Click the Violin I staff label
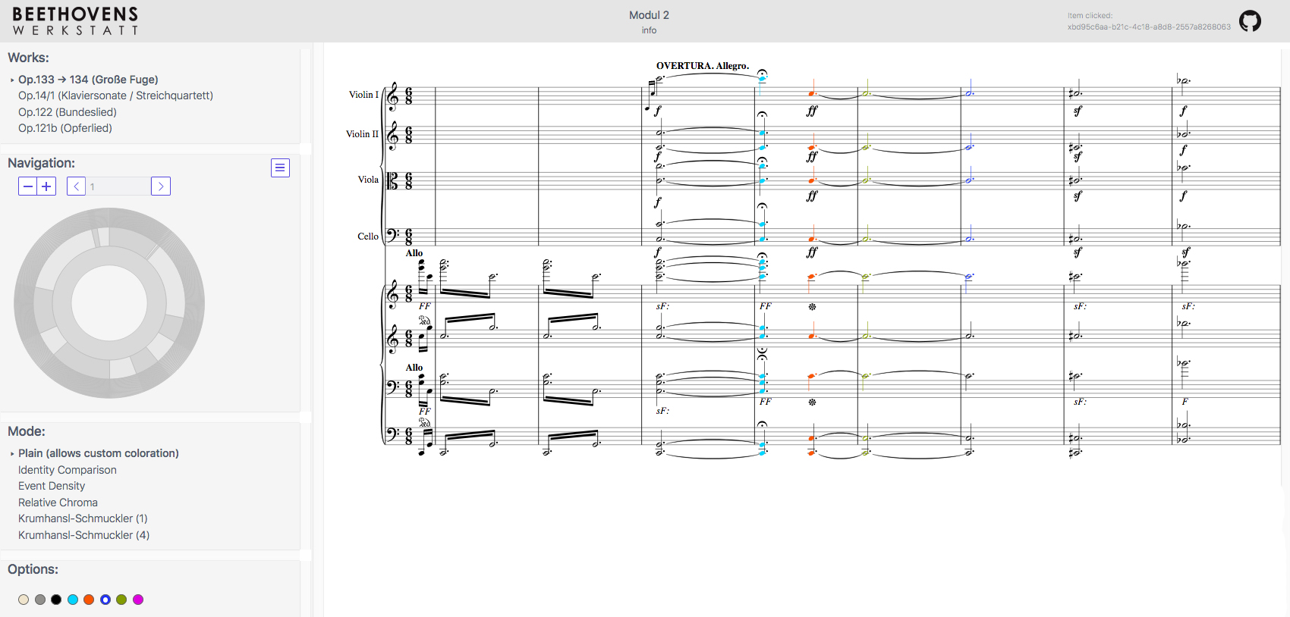The width and height of the screenshot is (1290, 617). (363, 95)
